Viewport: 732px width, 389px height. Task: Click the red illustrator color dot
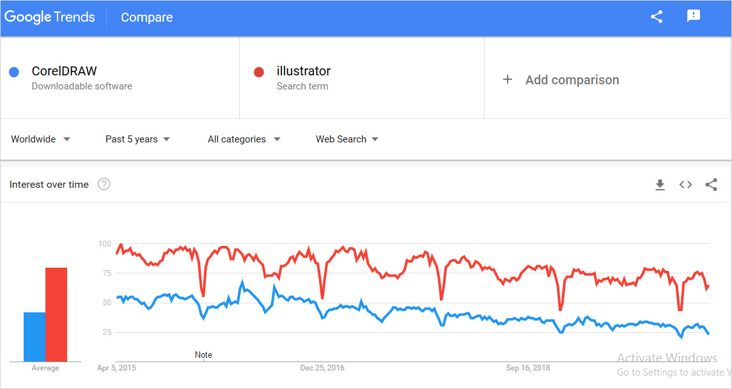[259, 72]
